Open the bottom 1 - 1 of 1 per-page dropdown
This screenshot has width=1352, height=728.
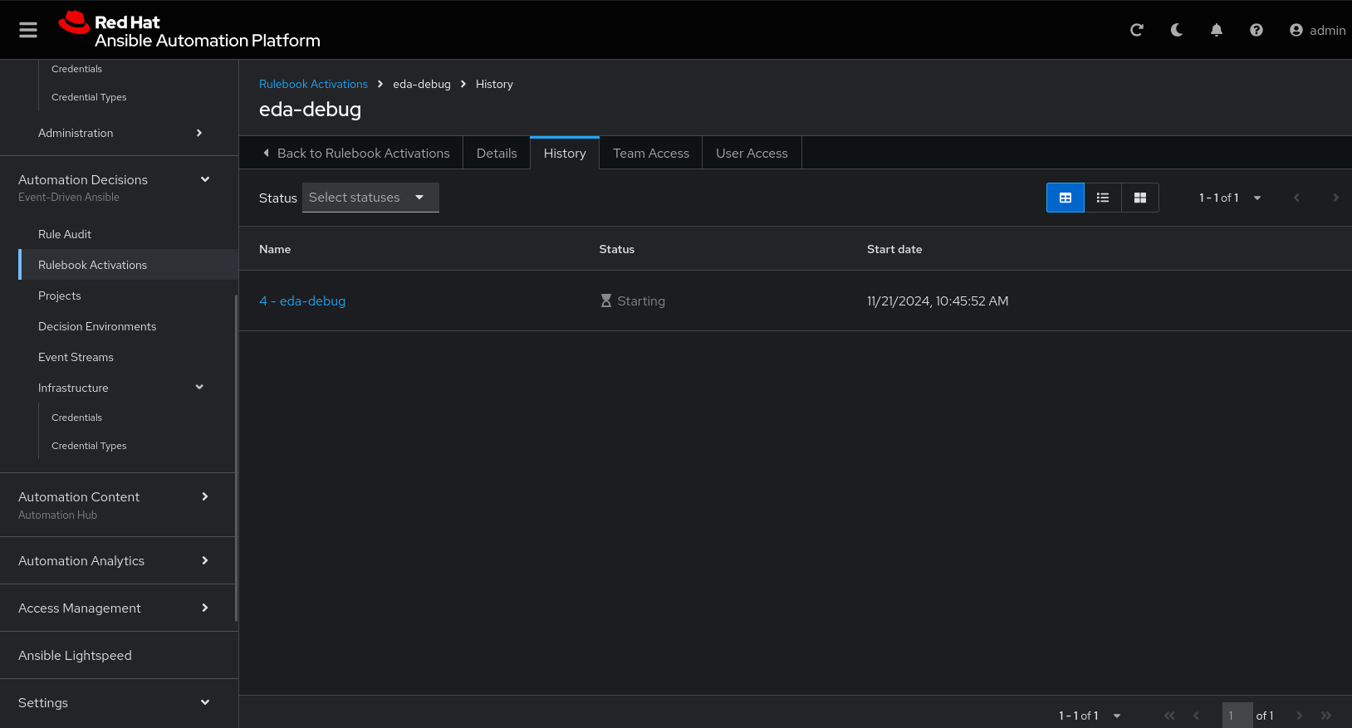coord(1090,716)
